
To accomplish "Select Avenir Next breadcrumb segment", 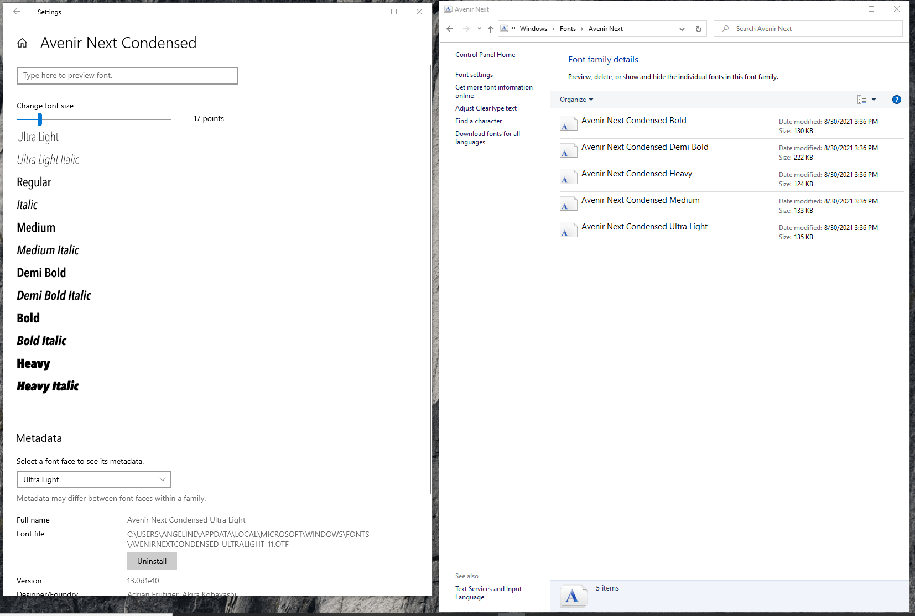I will coord(606,29).
